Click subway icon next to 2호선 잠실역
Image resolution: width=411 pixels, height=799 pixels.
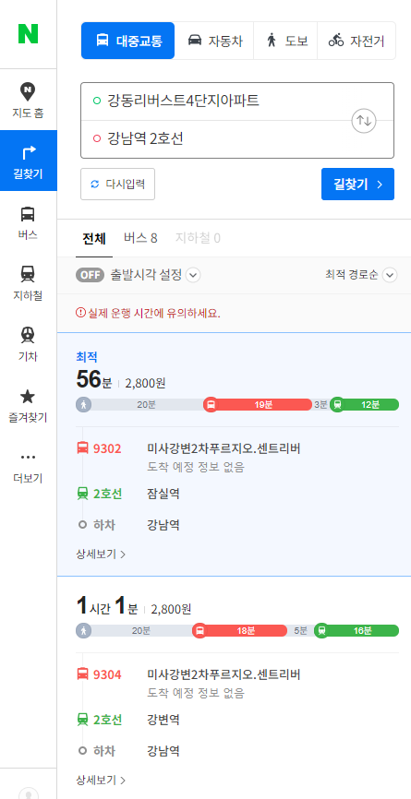pos(82,494)
